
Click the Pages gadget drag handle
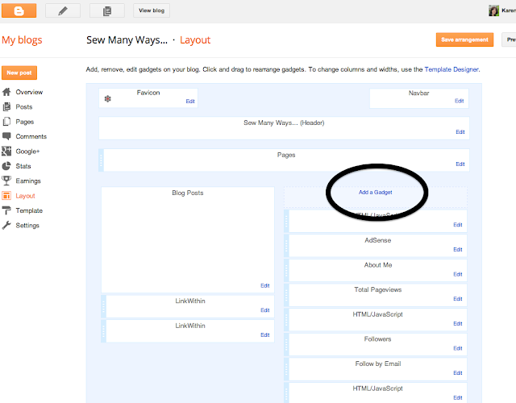coord(101,160)
